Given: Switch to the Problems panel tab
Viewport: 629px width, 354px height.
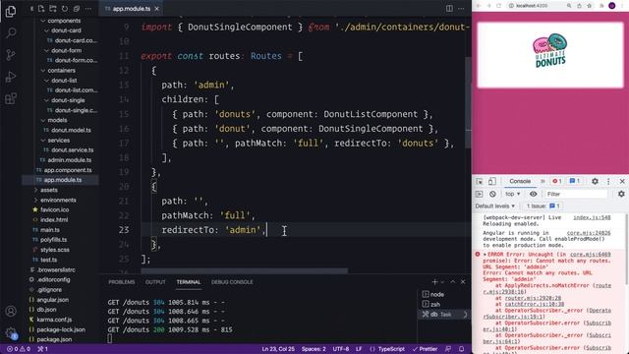Looking at the screenshot, I should (x=122, y=282).
